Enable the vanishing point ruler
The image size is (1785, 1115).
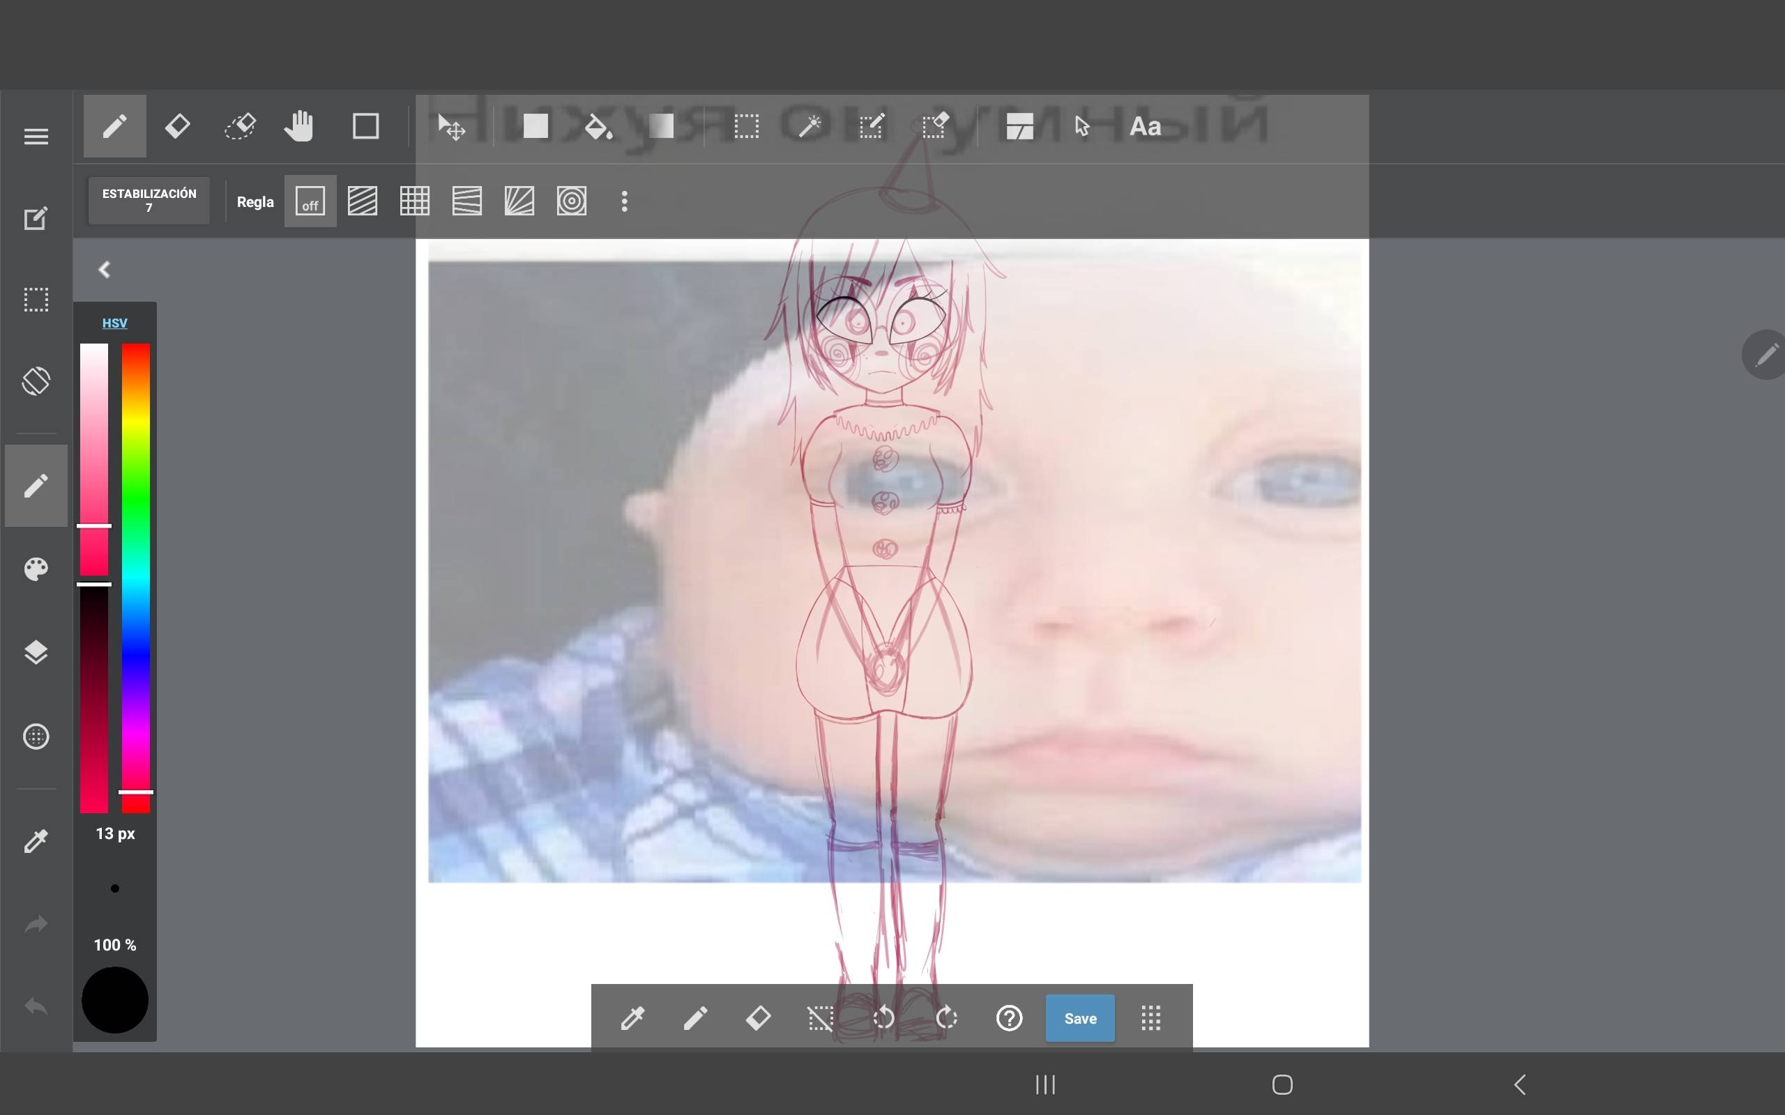pyautogui.click(x=519, y=201)
